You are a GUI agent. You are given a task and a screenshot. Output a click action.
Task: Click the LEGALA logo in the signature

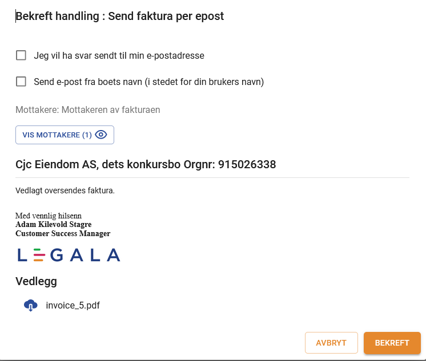click(69, 255)
